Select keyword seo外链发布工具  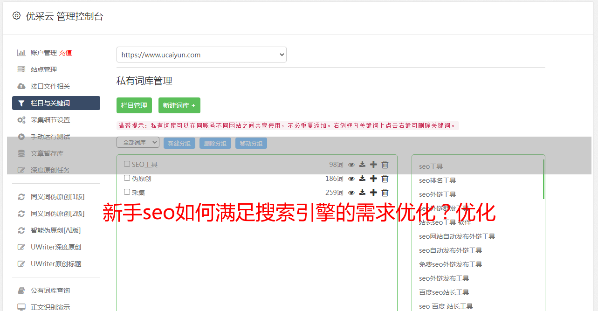[444, 278]
